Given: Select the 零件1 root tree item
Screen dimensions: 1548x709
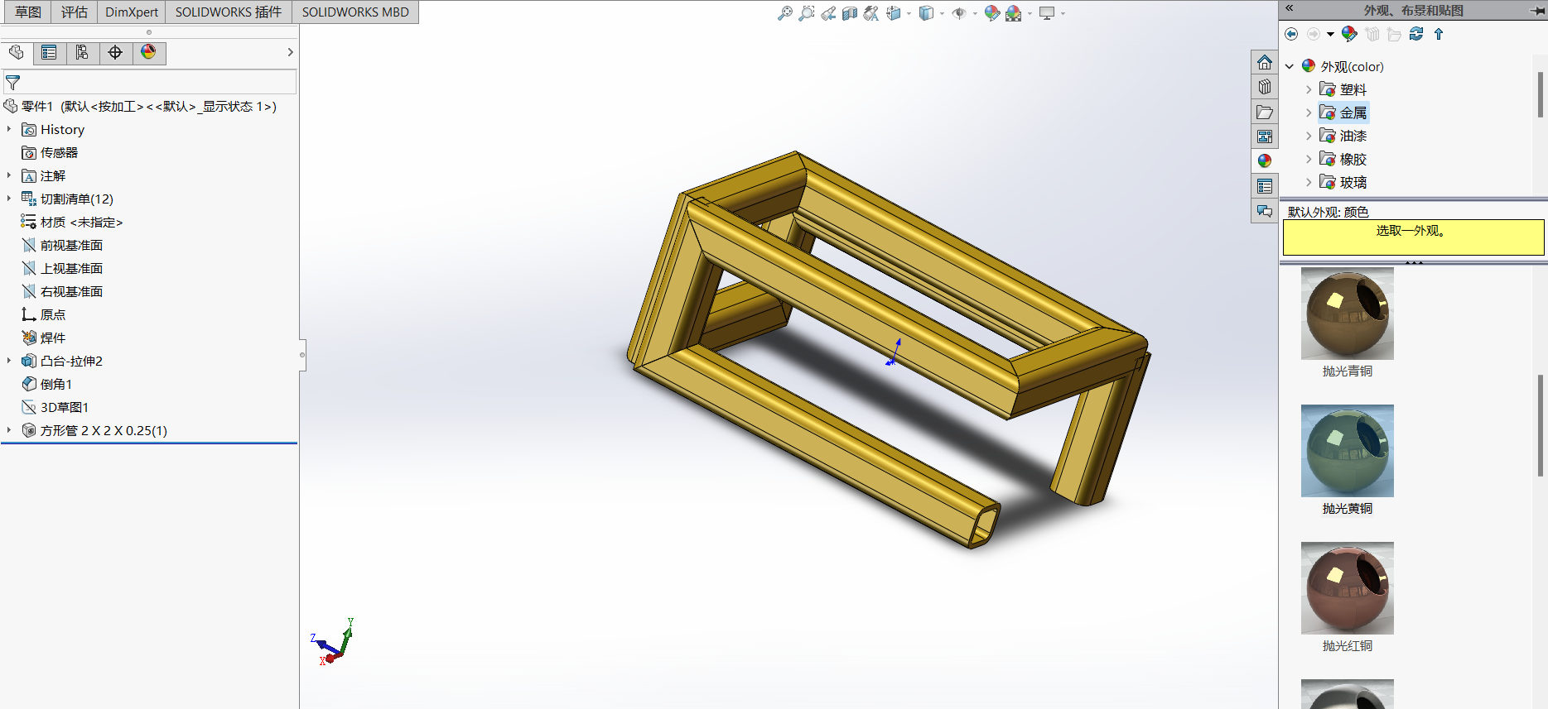Looking at the screenshot, I should [x=141, y=107].
